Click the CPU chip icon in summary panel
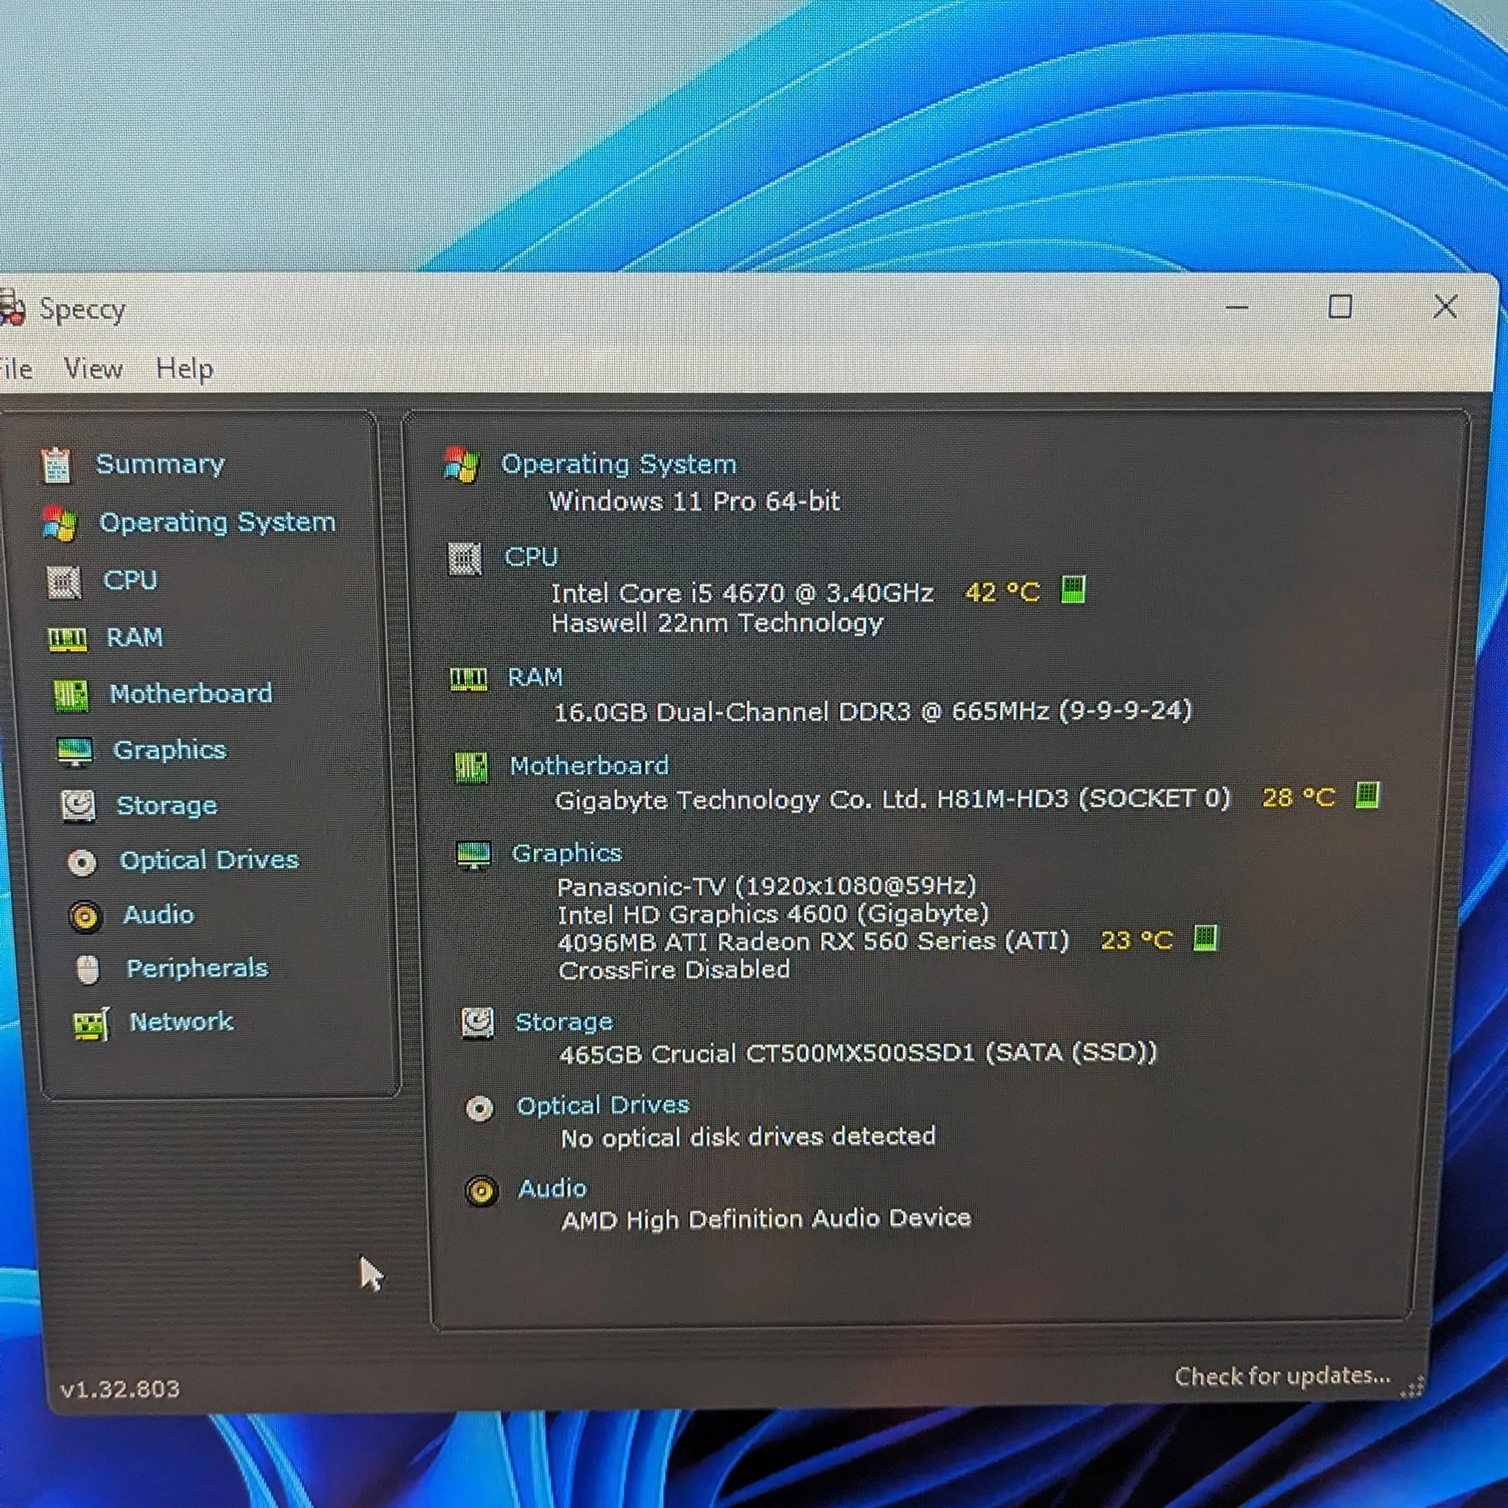This screenshot has width=1508, height=1508. coord(465,559)
